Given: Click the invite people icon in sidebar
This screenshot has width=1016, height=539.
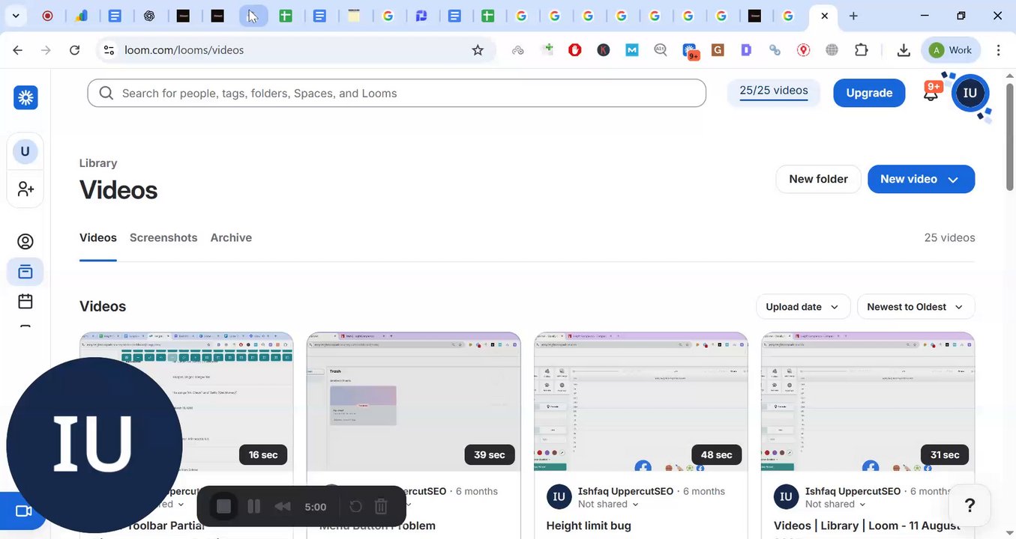Looking at the screenshot, I should click(x=25, y=189).
